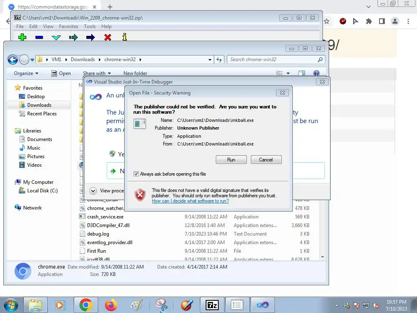Open a new Chrome tab with plus
The width and height of the screenshot is (417, 313).
coord(110,7)
